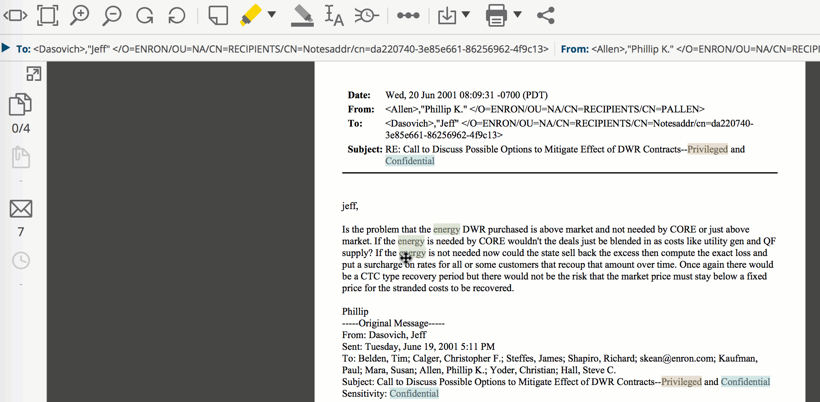The height and width of the screenshot is (402, 820).
Task: Expand the download options arrow
Action: [x=466, y=15]
